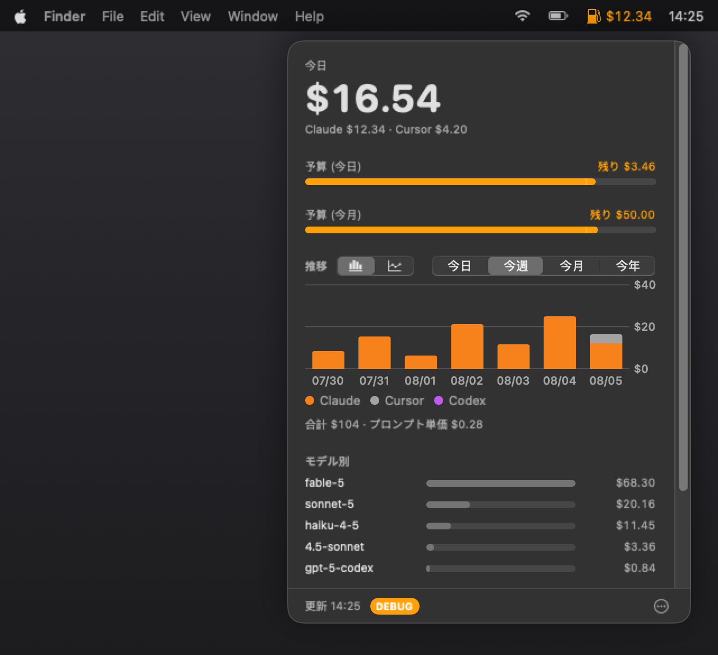Click the $16.54 today total
The image size is (718, 655).
click(373, 99)
